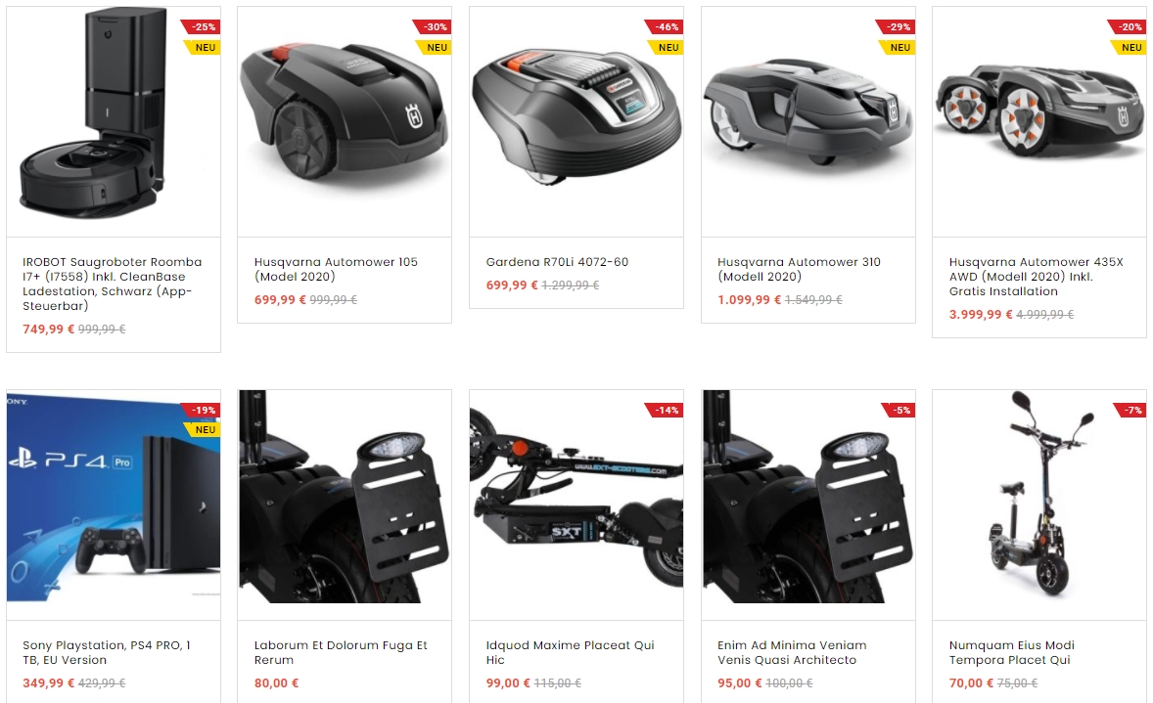The width and height of the screenshot is (1153, 703).
Task: Click the NEU badge on Automower 435X
Action: point(1129,47)
